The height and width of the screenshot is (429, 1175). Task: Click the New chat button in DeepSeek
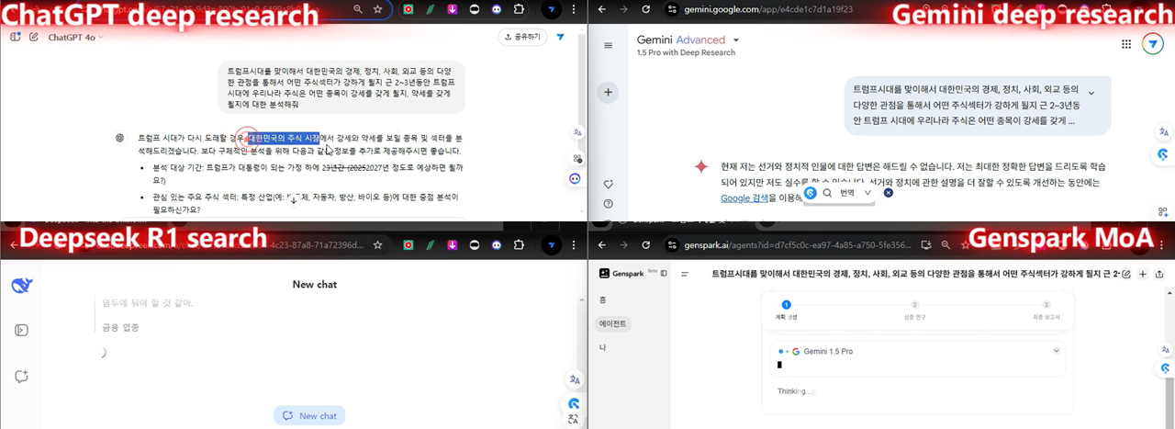click(x=309, y=416)
